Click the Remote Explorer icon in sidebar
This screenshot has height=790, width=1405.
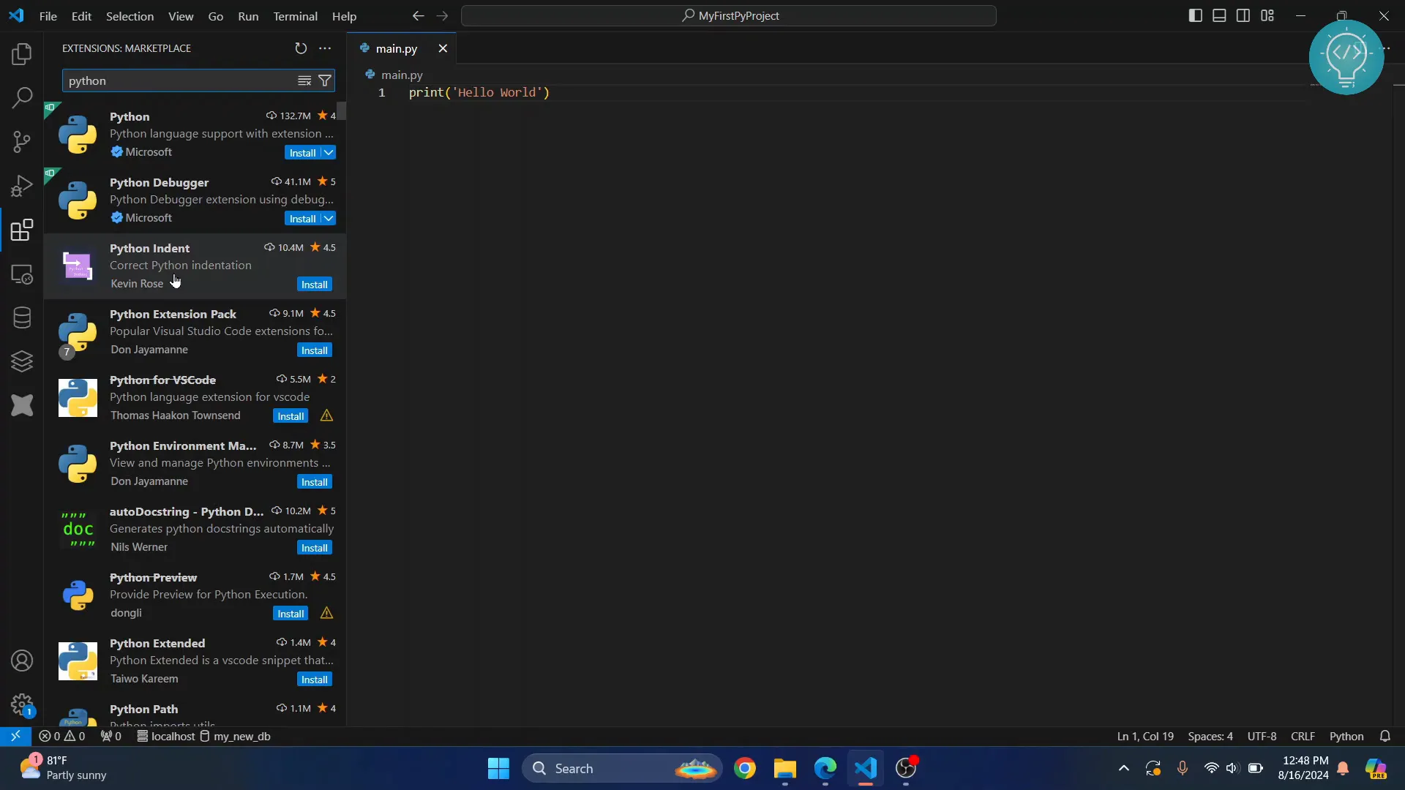(x=22, y=274)
